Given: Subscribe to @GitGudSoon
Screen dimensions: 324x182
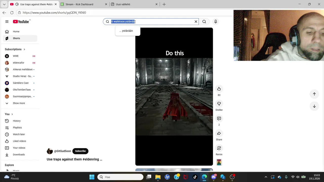Looking at the screenshot, I should (x=80, y=151).
